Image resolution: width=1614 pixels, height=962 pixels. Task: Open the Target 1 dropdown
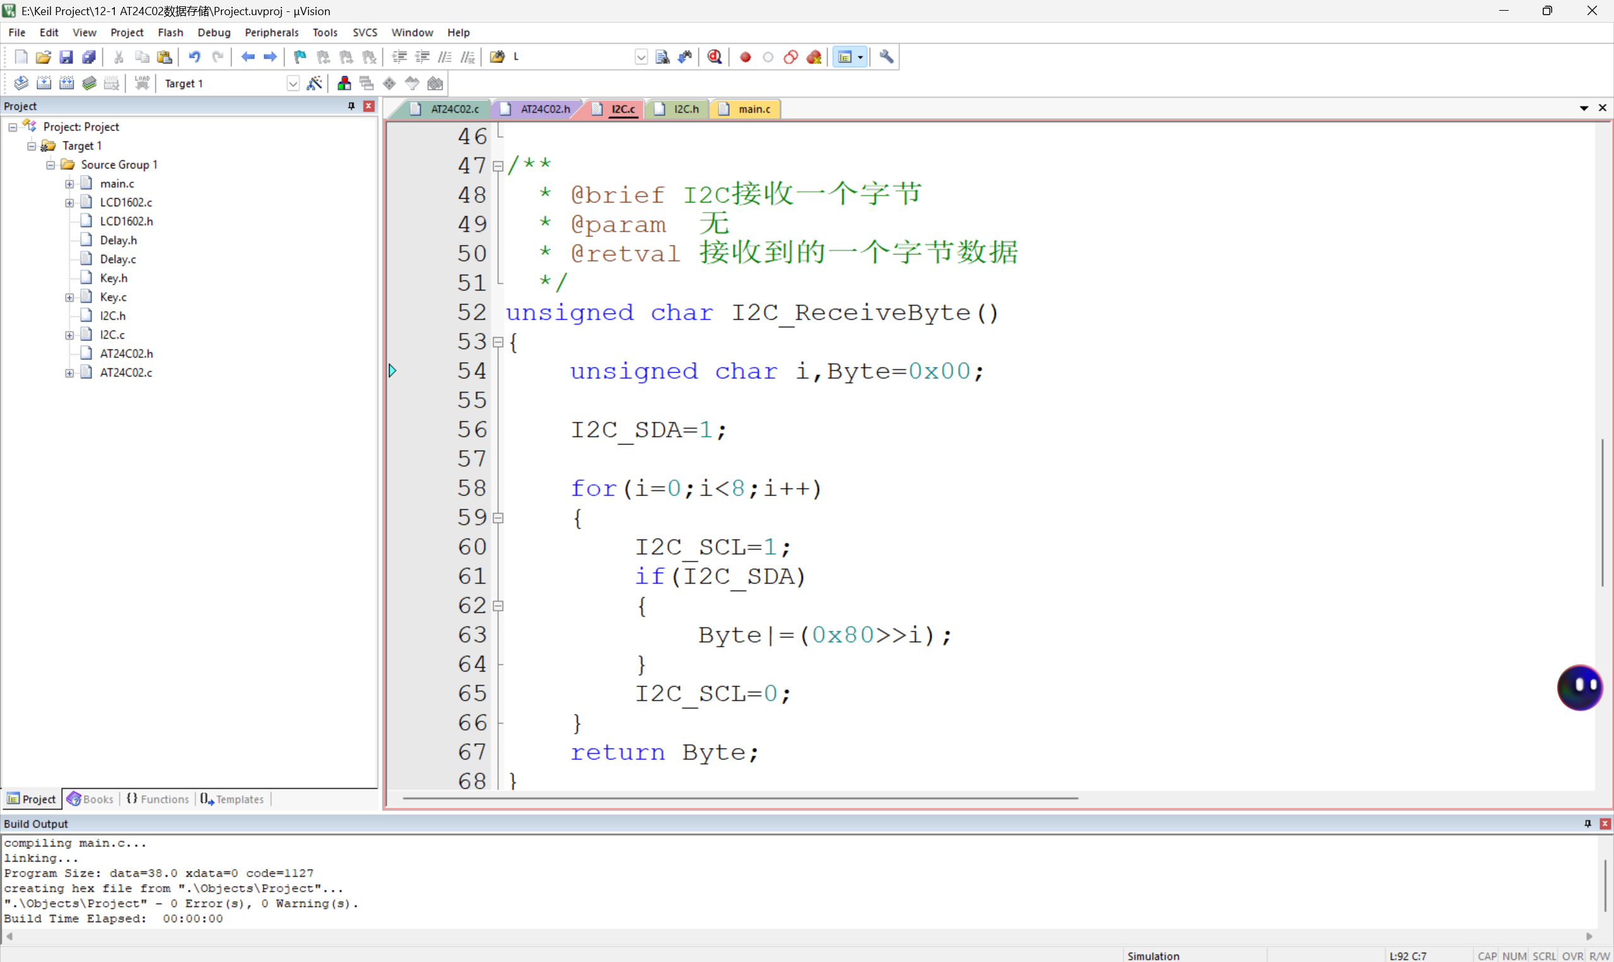coord(293,83)
